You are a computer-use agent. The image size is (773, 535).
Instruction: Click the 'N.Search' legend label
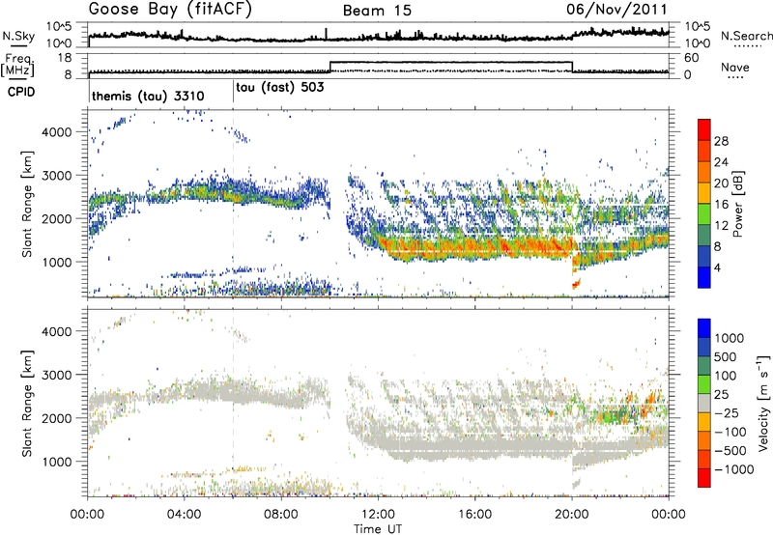coord(747,36)
